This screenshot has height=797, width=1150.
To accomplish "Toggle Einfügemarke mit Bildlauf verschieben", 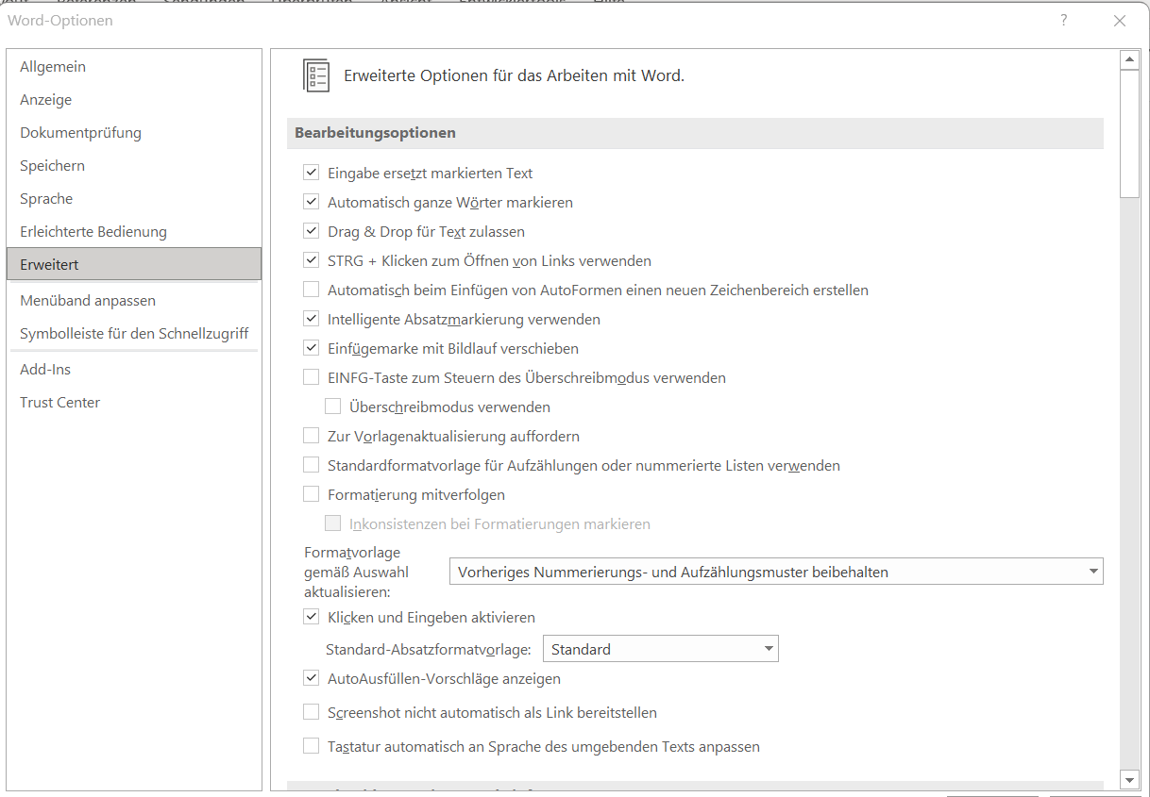I will tap(311, 348).
